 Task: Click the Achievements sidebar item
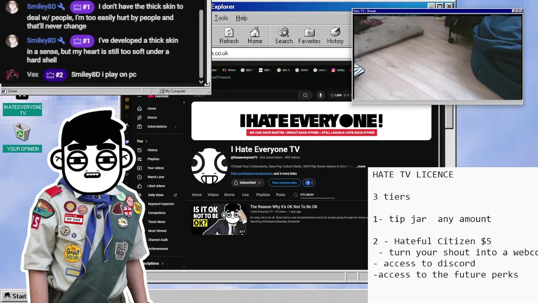click(158, 249)
